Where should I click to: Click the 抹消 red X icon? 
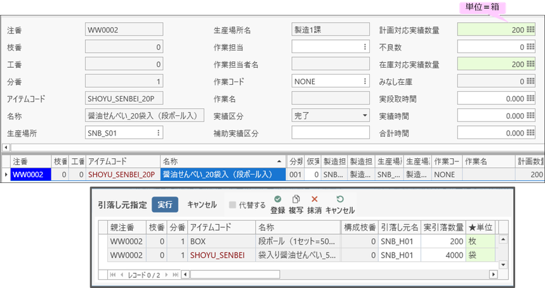click(315, 199)
